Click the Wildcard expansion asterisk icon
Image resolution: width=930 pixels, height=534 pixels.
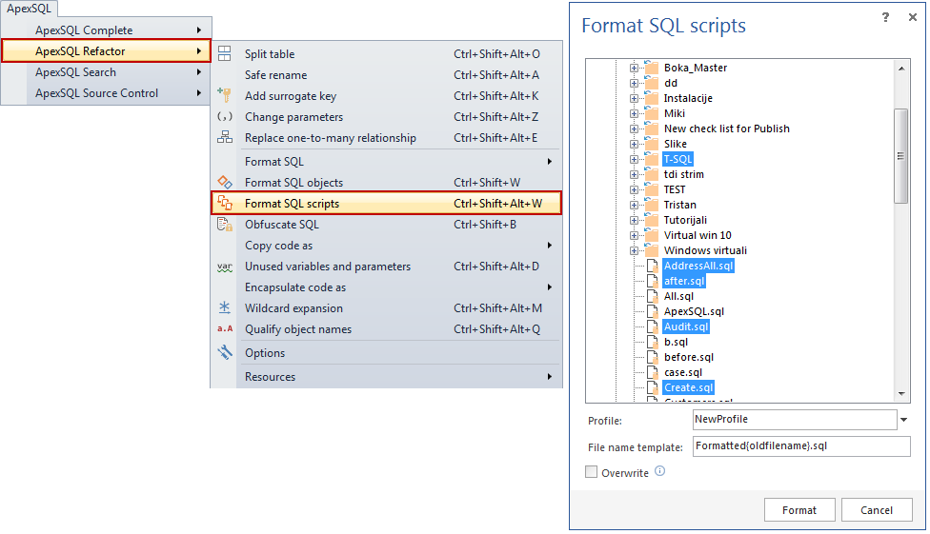pyautogui.click(x=224, y=307)
